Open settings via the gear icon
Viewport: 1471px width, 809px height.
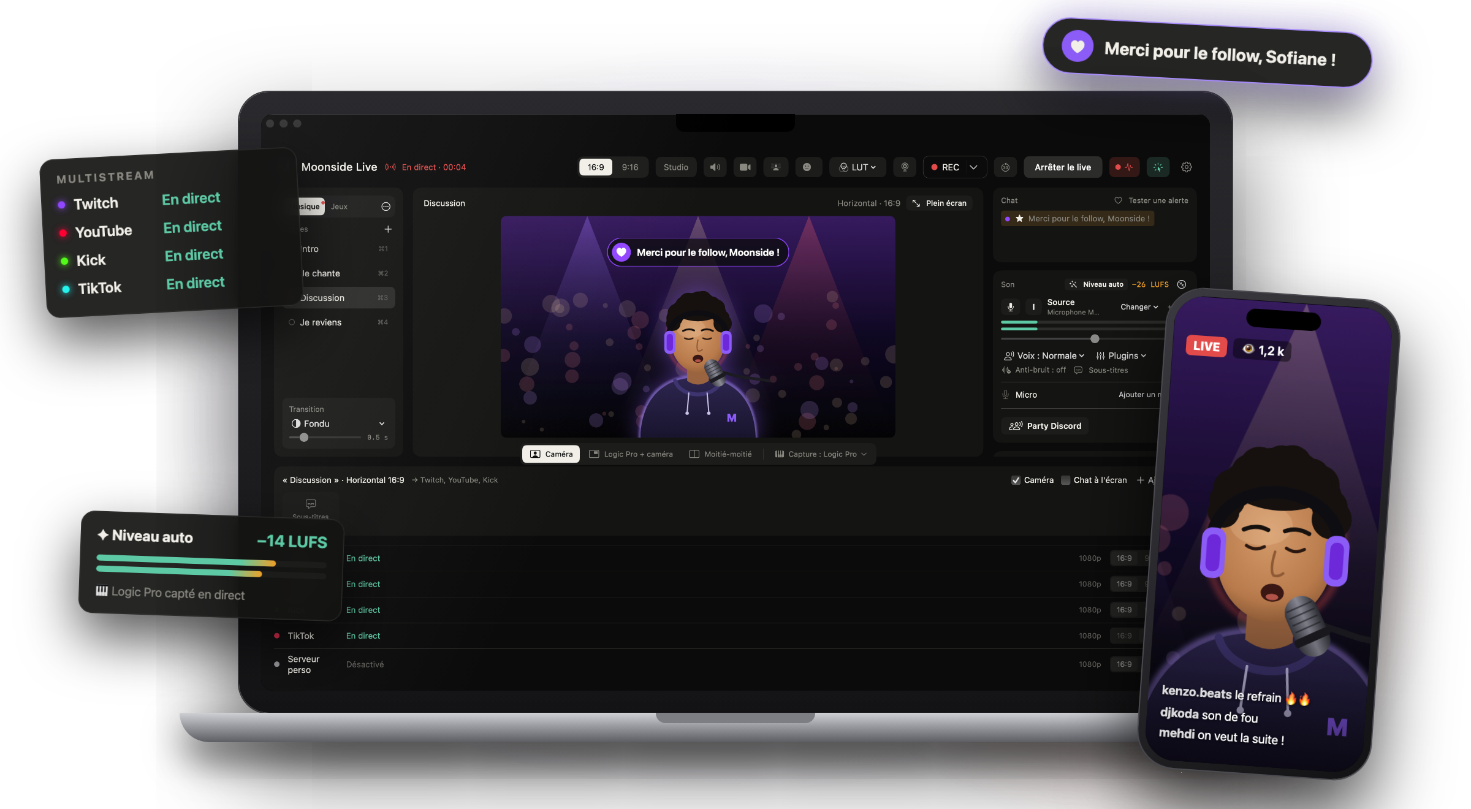pyautogui.click(x=1187, y=167)
